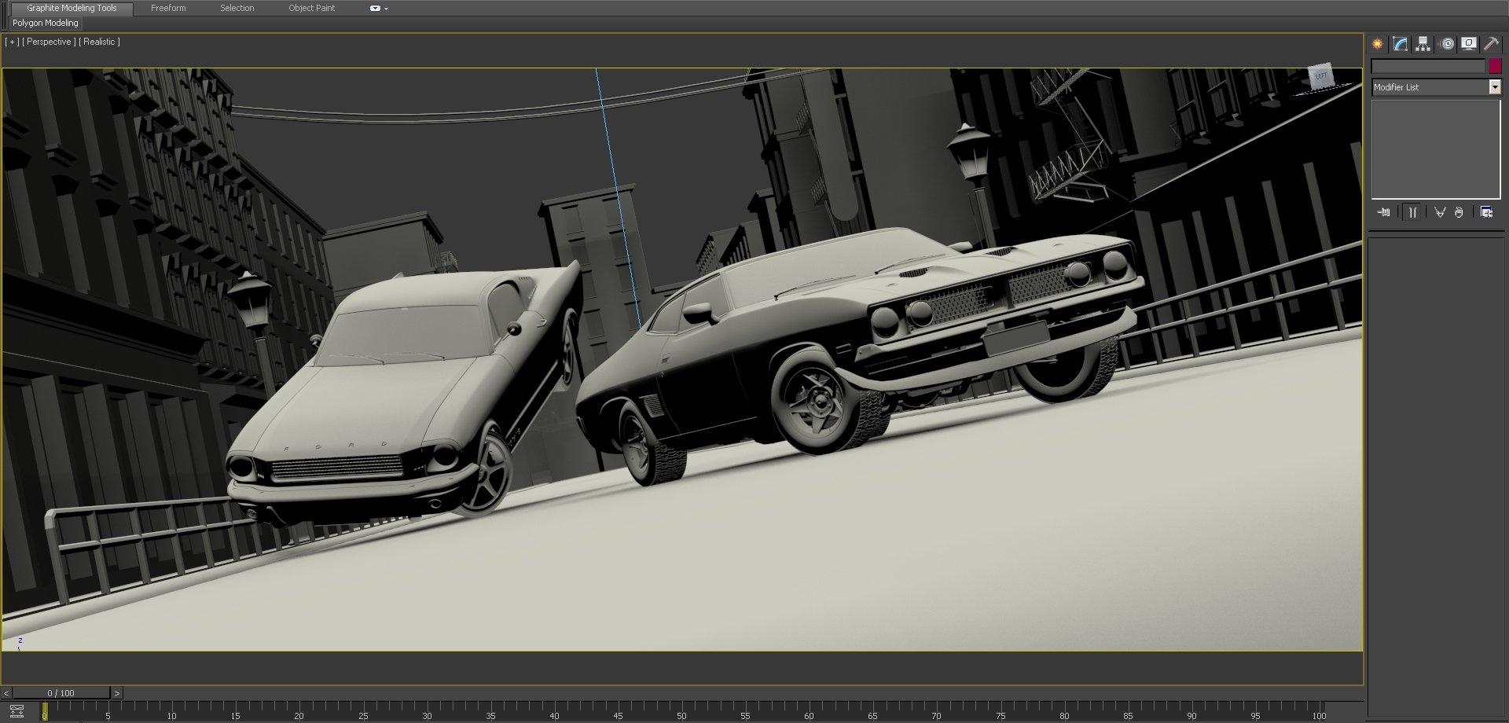Click the Pin Stack icon
Image resolution: width=1509 pixels, height=723 pixels.
(1383, 212)
